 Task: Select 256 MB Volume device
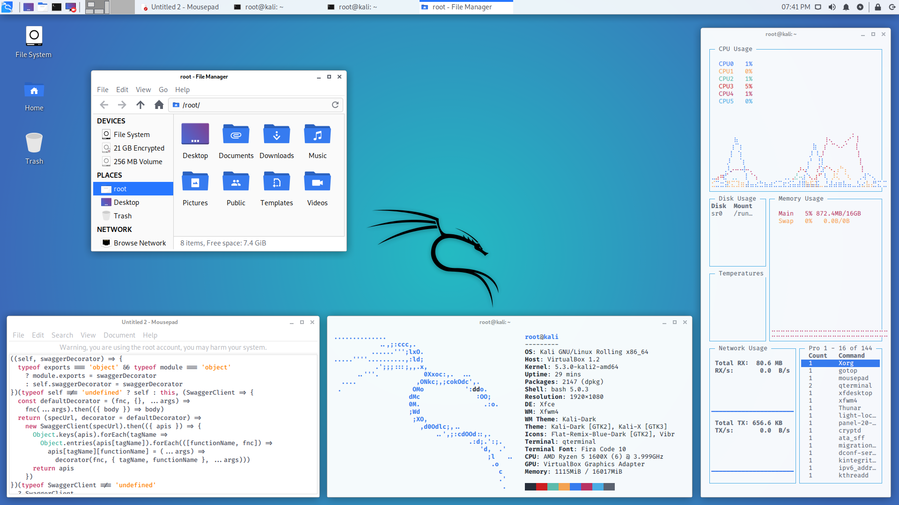pyautogui.click(x=133, y=162)
